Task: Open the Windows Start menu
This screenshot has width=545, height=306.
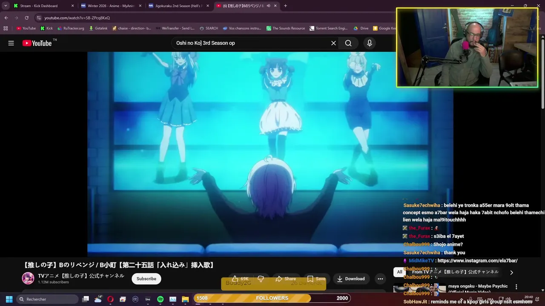Action: pos(9,299)
